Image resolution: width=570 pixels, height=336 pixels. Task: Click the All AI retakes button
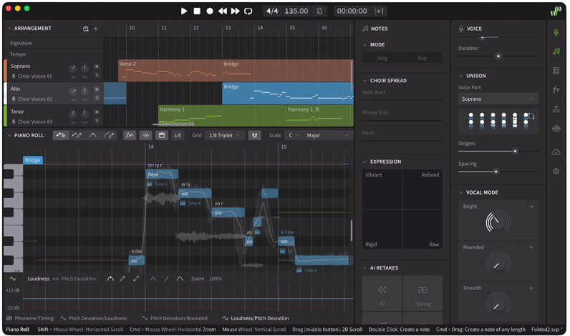click(x=382, y=292)
